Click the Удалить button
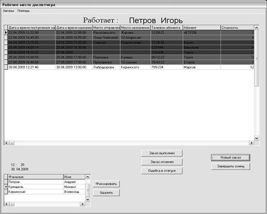Screen dimensions: 267x214 coord(106,193)
